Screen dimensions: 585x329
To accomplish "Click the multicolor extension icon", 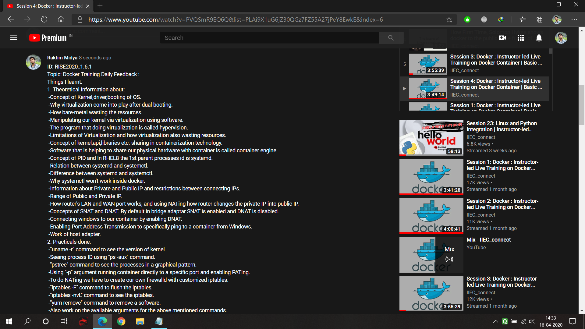I will [501, 19].
